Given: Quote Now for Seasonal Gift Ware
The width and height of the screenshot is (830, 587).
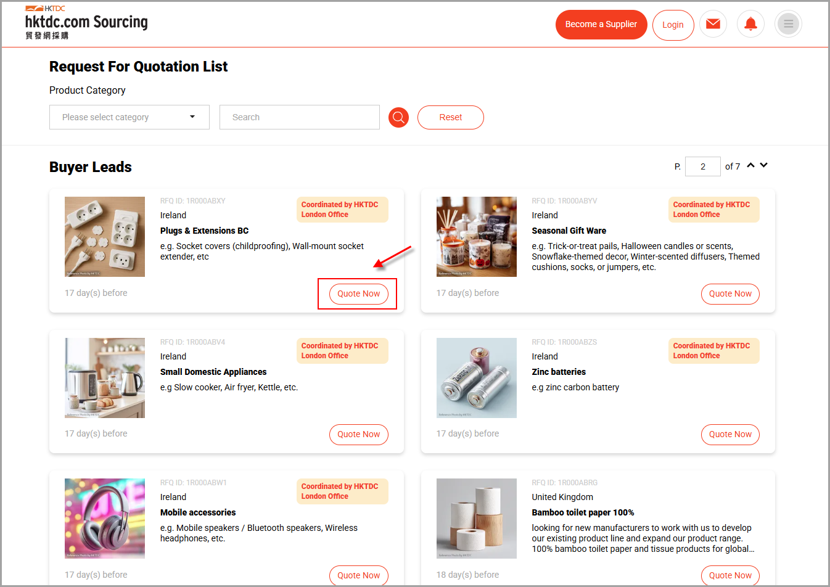Looking at the screenshot, I should 730,293.
